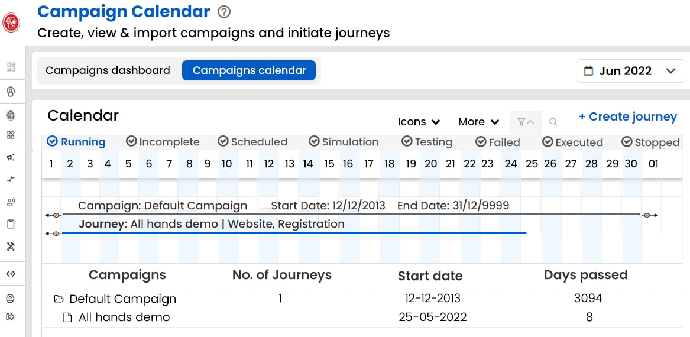Image resolution: width=690 pixels, height=337 pixels.
Task: Click the logout arrow sidebar icon
Action: 11,317
